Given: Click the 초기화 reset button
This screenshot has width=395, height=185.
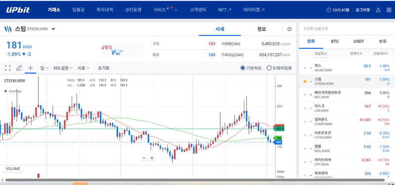Looking at the screenshot, I should pyautogui.click(x=104, y=68).
